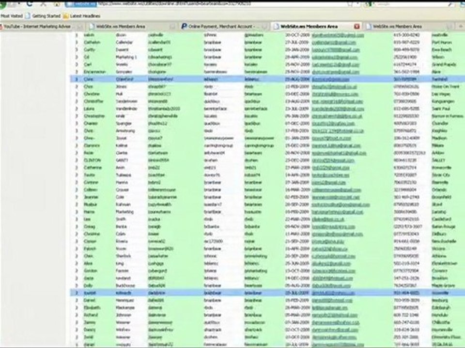This screenshot has height=348, width=465.
Task: Click the 'Johnson' last name cell
Action: [x=124, y=315]
